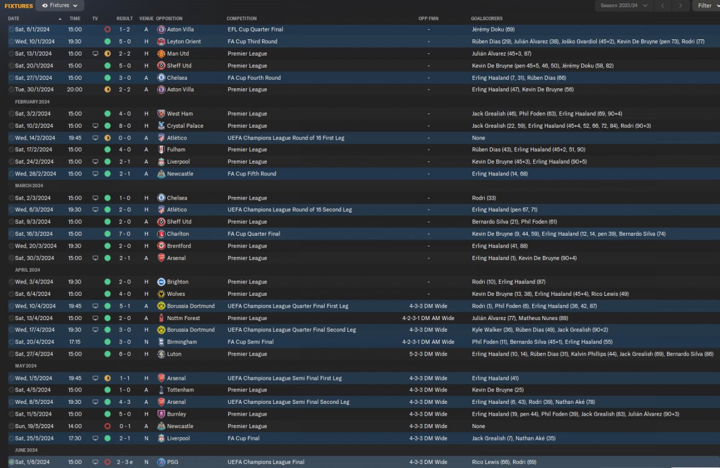Open the Tottenham team link

(181, 390)
